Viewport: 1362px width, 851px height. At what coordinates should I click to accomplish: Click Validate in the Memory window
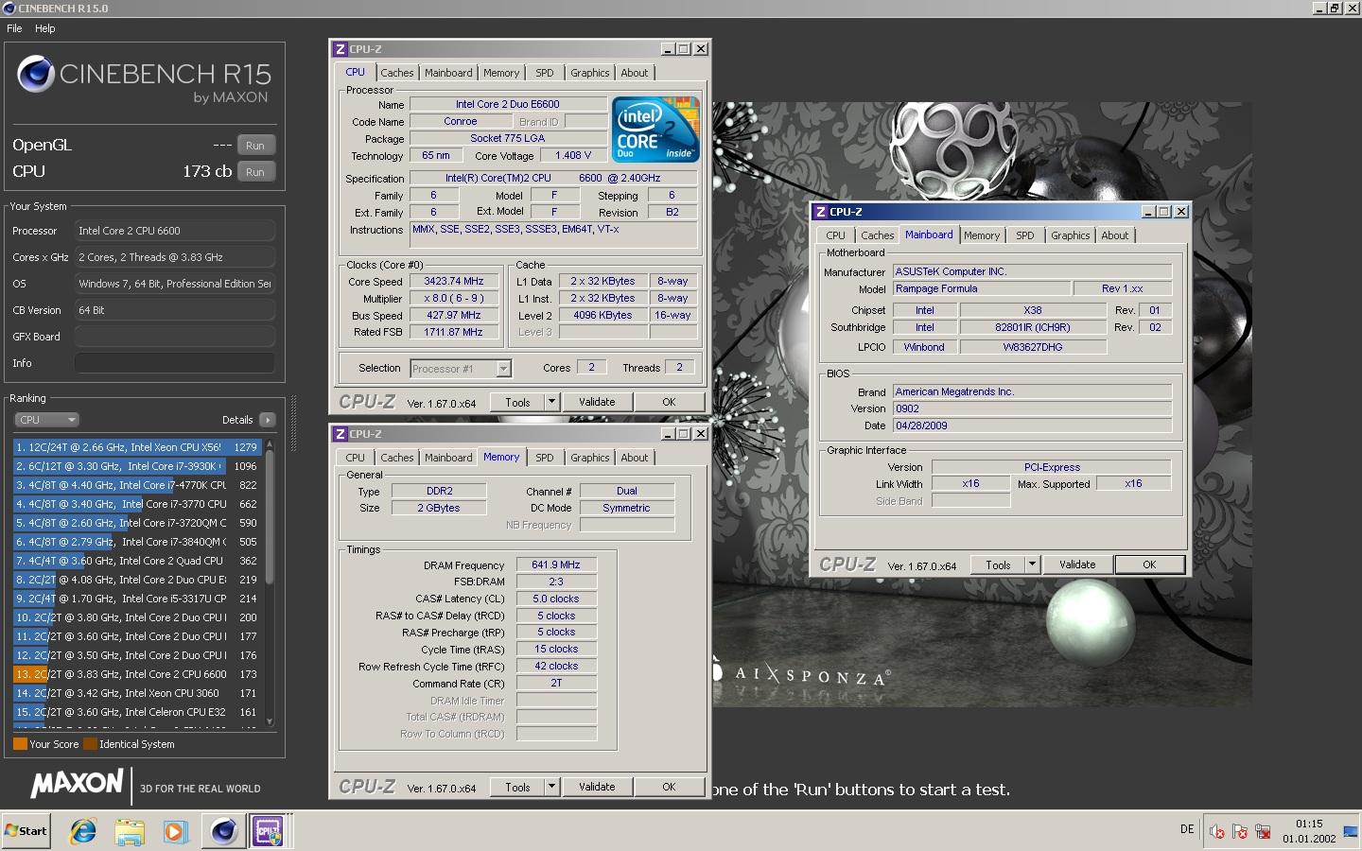[597, 787]
